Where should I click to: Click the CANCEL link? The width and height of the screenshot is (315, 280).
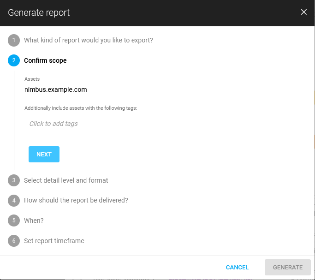click(237, 268)
